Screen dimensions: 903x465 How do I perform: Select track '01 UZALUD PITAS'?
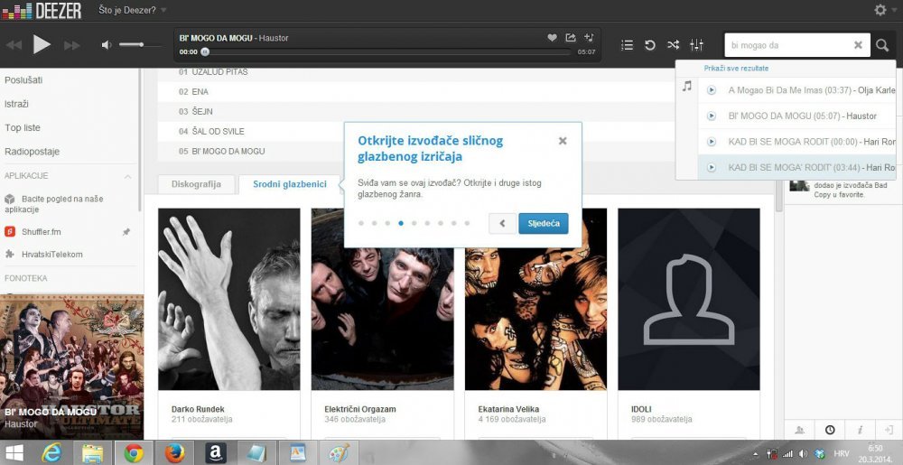point(213,72)
